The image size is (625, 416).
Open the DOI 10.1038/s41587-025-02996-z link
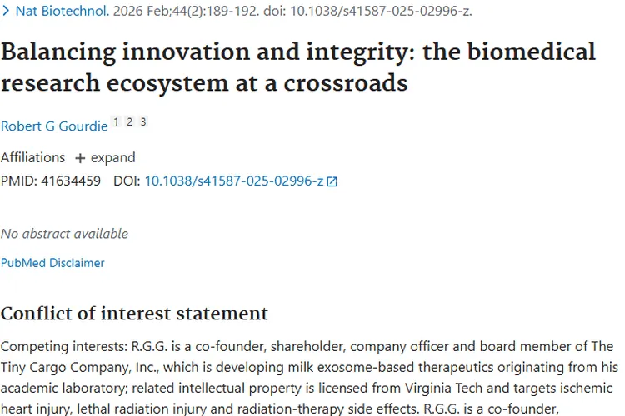[x=234, y=181]
